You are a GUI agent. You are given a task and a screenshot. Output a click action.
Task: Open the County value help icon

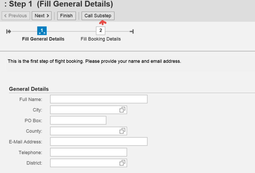tap(122, 131)
